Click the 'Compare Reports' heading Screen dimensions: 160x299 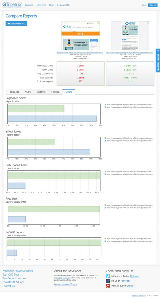click(x=22, y=16)
